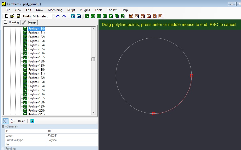Insert a Profile machining operation
241x150 pixels.
pyautogui.click(x=131, y=16)
